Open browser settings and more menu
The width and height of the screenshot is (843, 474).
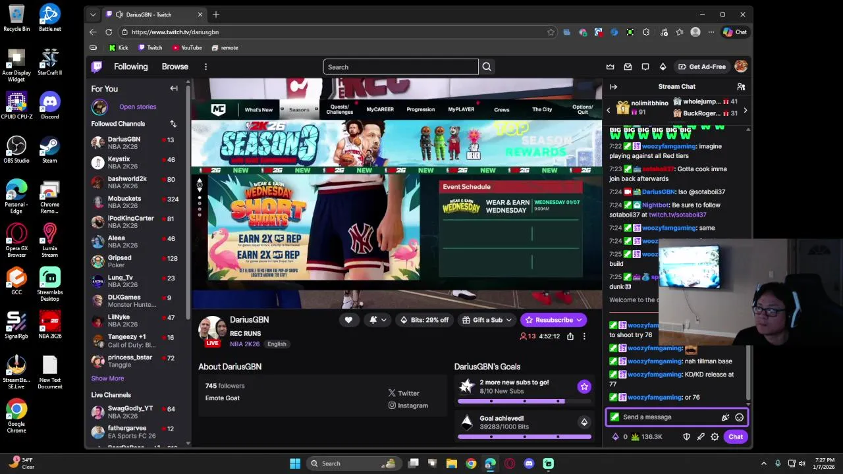tap(711, 32)
